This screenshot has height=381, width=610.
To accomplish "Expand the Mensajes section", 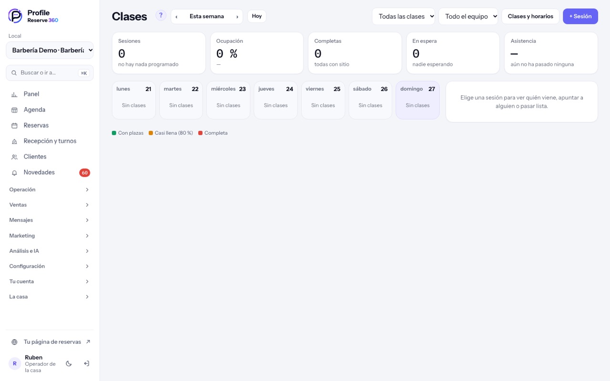I will click(50, 220).
